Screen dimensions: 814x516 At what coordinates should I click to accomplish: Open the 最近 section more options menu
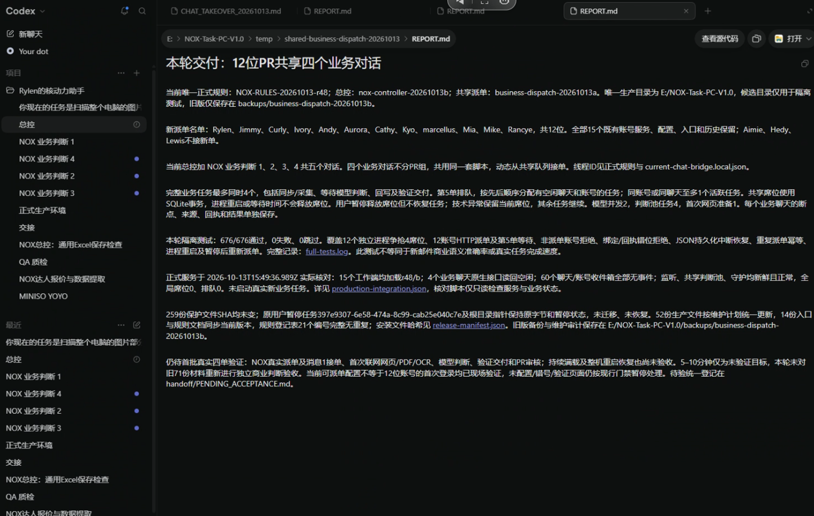[121, 325]
